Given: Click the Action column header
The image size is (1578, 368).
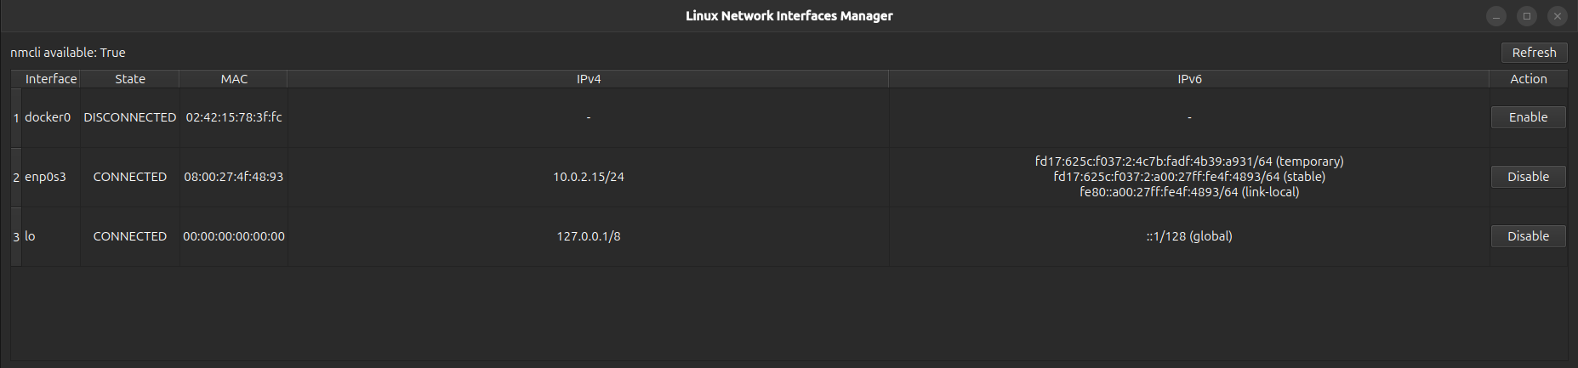Looking at the screenshot, I should click(1528, 79).
